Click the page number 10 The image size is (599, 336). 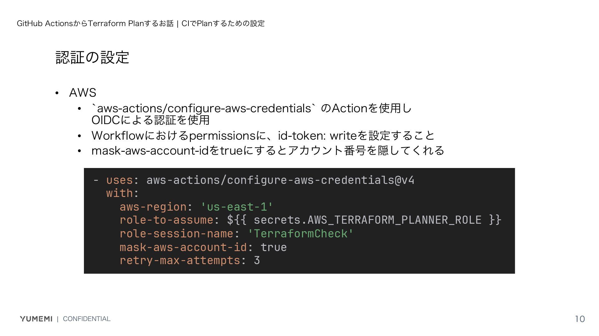(x=580, y=319)
